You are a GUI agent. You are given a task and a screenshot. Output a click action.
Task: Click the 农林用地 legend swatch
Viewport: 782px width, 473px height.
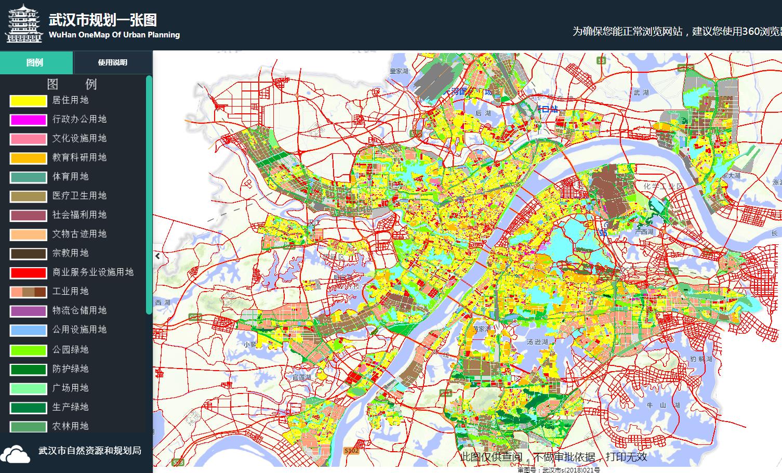click(x=28, y=427)
